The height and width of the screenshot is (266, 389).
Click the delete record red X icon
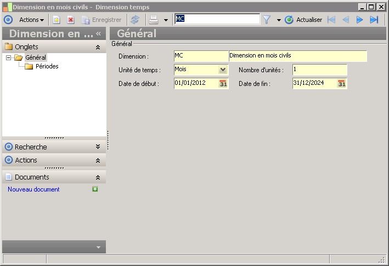(x=71, y=20)
